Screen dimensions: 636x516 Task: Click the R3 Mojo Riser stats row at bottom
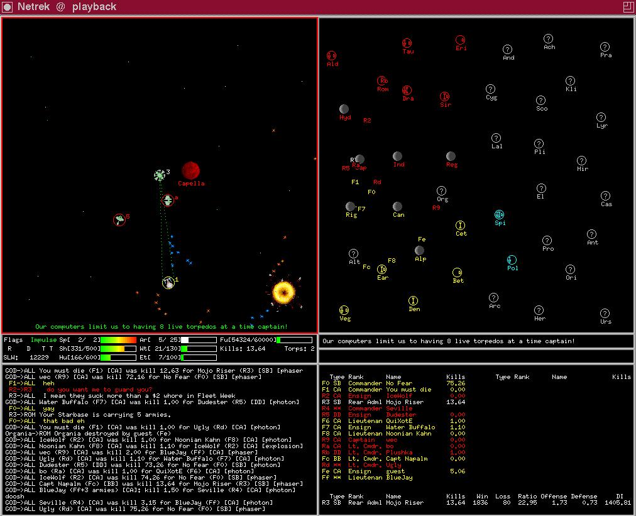pos(478,503)
